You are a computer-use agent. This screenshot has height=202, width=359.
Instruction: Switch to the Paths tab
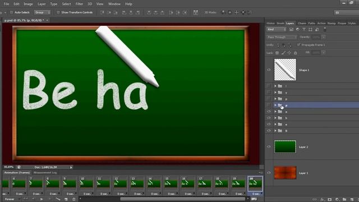[x=312, y=24]
